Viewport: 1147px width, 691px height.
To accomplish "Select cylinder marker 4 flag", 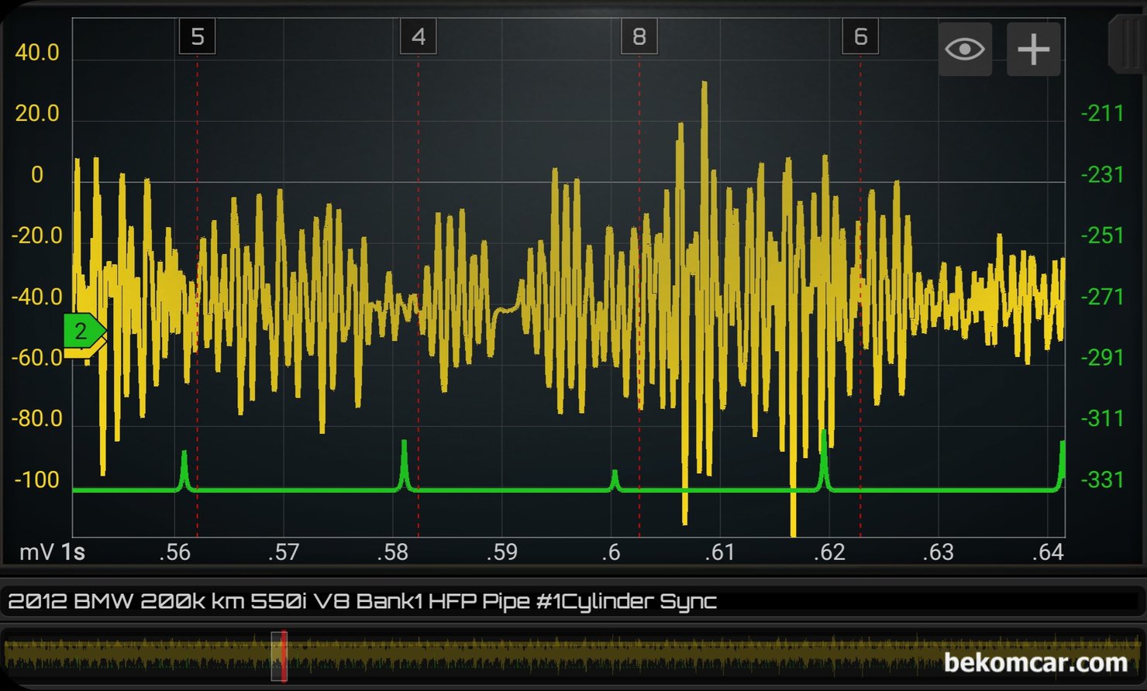I will tap(418, 36).
